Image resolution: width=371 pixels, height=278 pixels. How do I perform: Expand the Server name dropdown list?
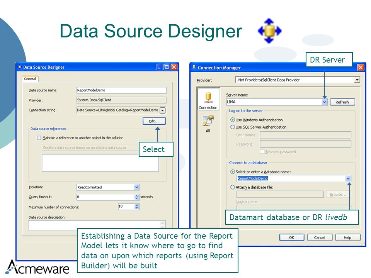[x=324, y=102]
